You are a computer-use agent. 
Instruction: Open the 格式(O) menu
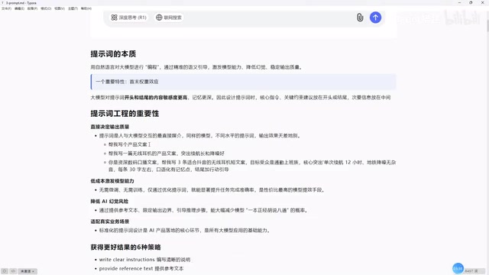[x=46, y=8]
